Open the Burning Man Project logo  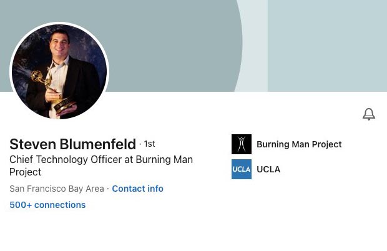(x=242, y=144)
